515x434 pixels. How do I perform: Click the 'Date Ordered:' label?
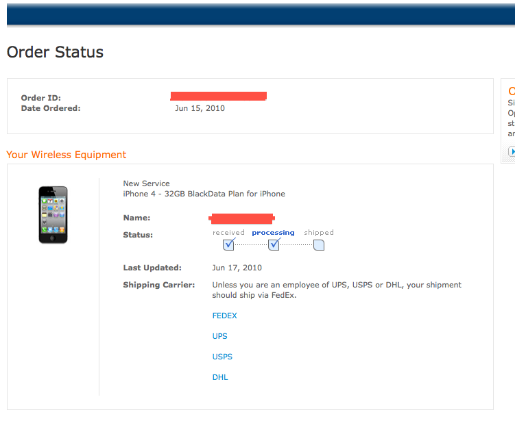[x=51, y=108]
